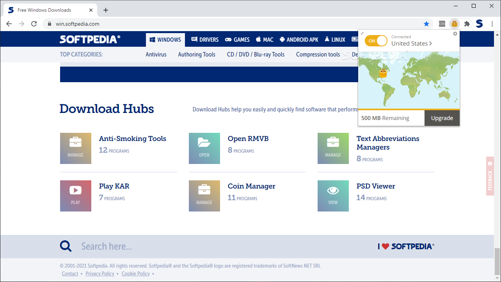
Task: Turn off the TunnelBear VPN switch
Action: (x=376, y=41)
